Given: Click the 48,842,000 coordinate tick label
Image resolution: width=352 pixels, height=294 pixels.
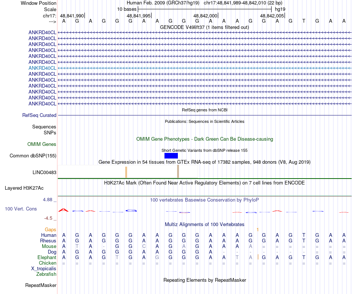Looking at the screenshot, I should [205, 16].
